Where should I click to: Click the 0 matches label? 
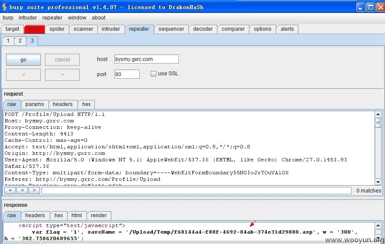pos(369,190)
